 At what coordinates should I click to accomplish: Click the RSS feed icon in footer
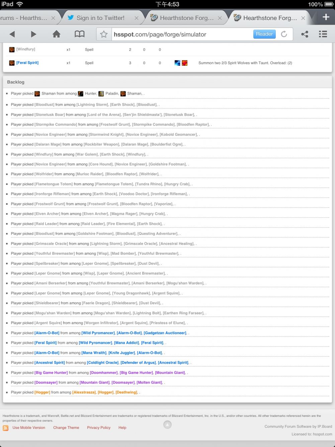6,428
